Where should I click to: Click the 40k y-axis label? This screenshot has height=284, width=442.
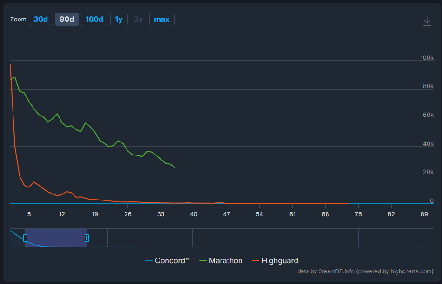point(428,144)
